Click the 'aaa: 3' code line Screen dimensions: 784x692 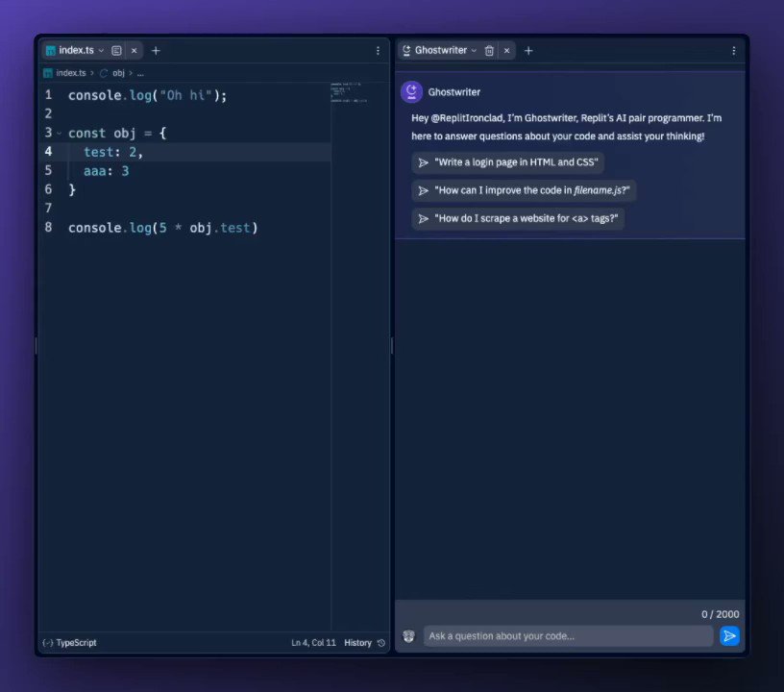(x=106, y=171)
